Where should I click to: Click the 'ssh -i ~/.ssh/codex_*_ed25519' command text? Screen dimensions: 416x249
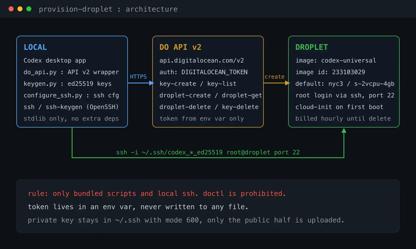point(208,152)
